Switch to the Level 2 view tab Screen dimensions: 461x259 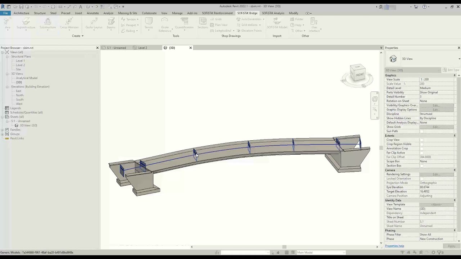[x=143, y=48]
